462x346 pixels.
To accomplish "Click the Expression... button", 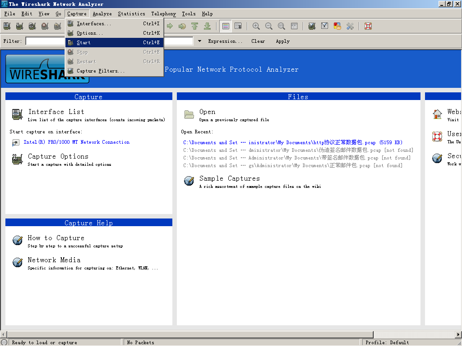I will (x=225, y=41).
